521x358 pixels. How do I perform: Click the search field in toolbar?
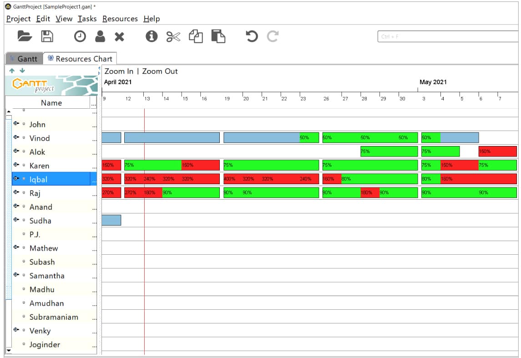click(448, 36)
